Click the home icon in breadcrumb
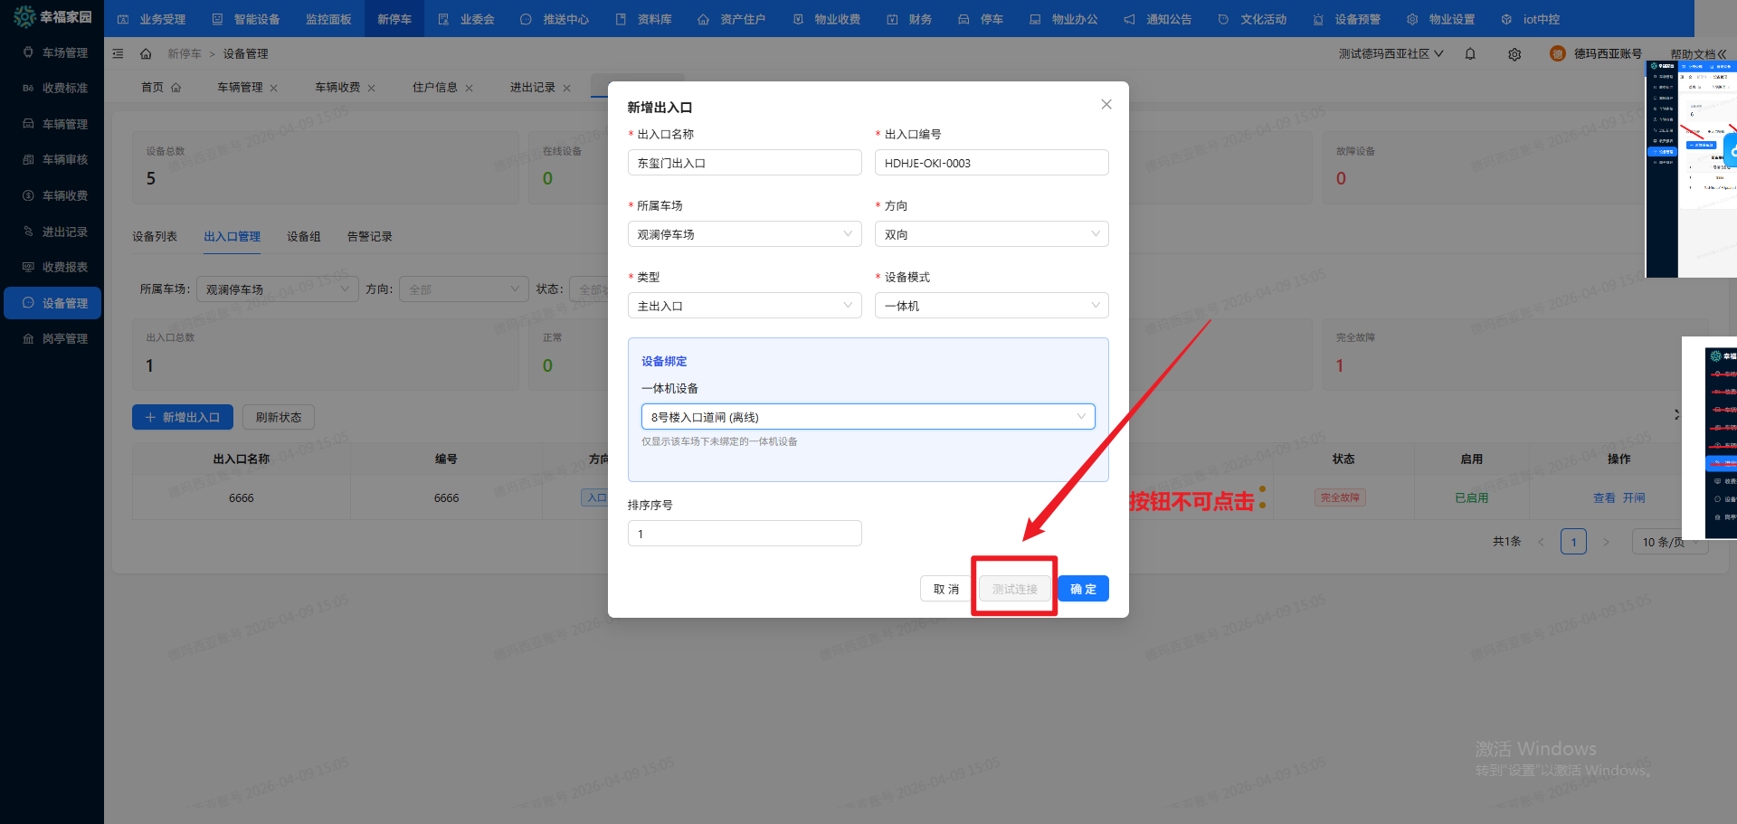The height and width of the screenshot is (824, 1737). (146, 54)
